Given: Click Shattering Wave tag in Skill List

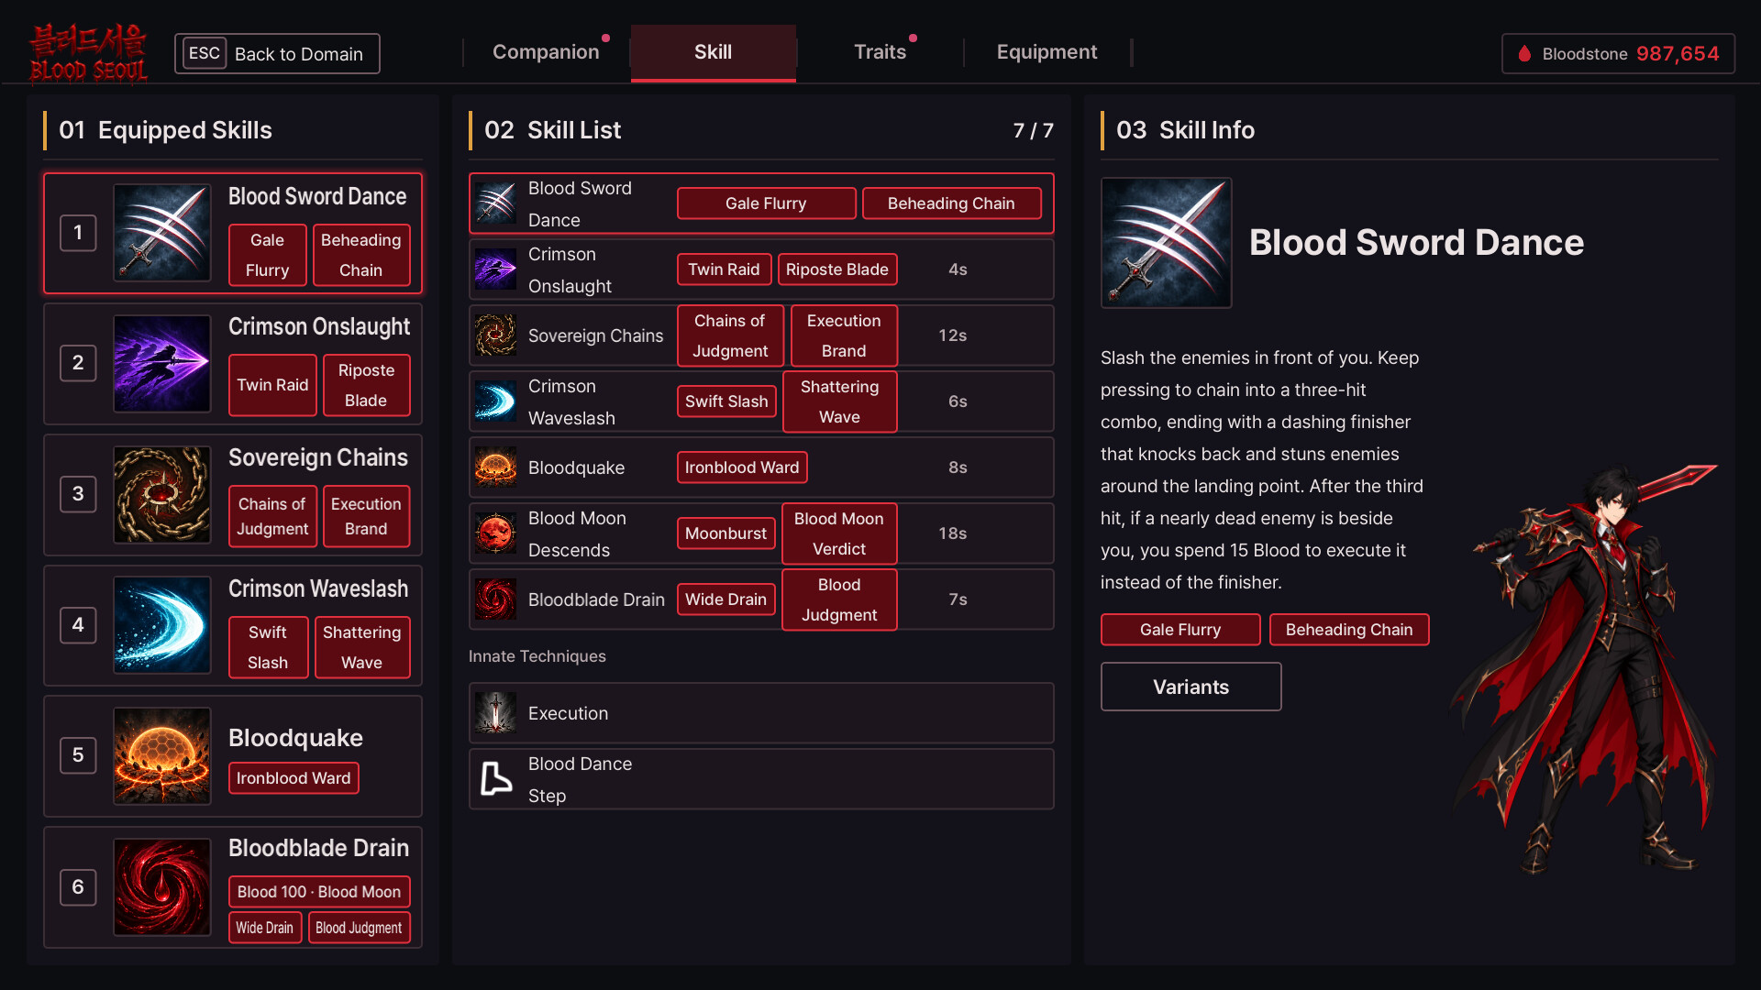Looking at the screenshot, I should pos(839,401).
